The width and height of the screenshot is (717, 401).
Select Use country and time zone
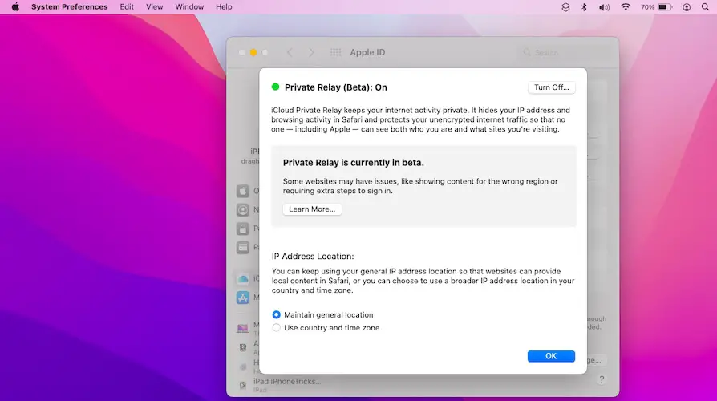point(277,328)
